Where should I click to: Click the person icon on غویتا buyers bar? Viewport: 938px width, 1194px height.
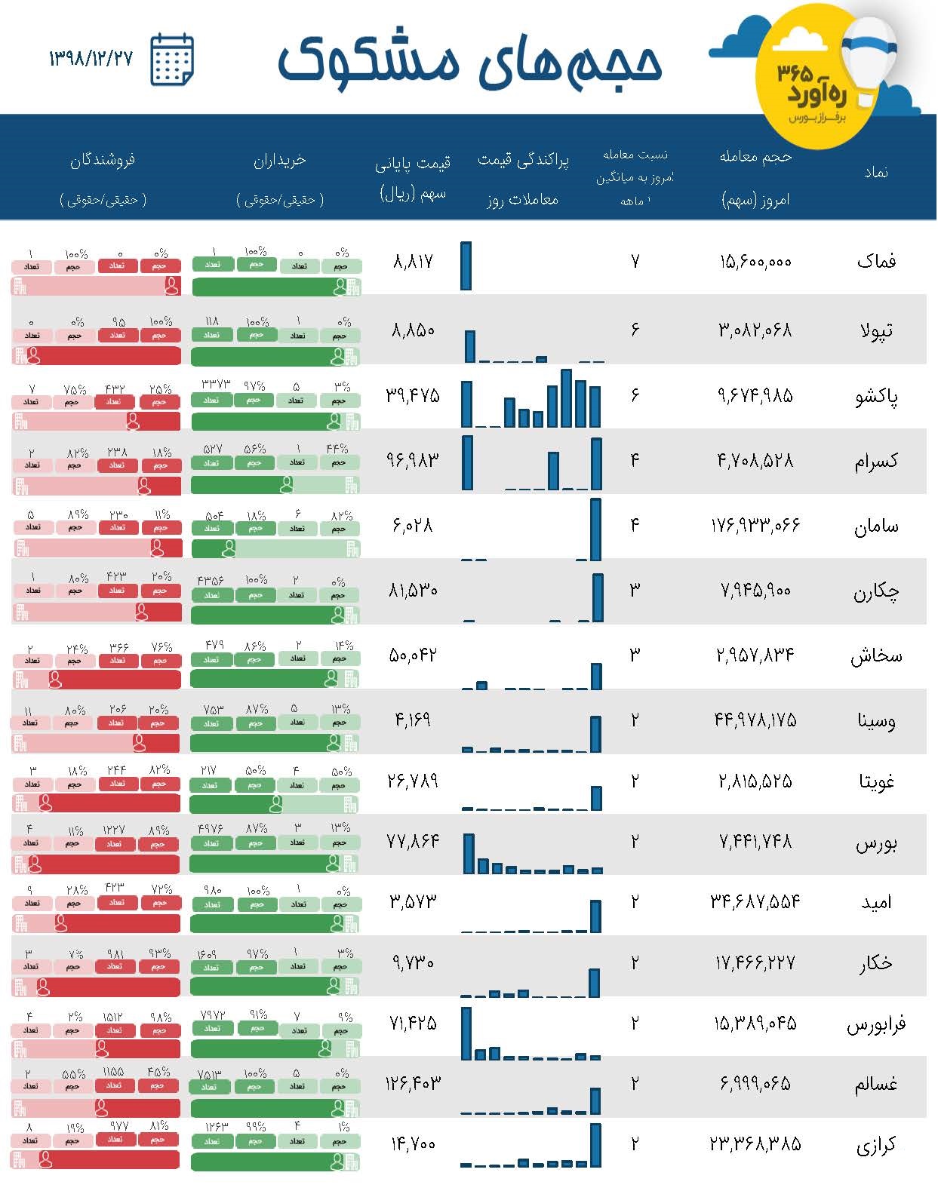tap(275, 804)
